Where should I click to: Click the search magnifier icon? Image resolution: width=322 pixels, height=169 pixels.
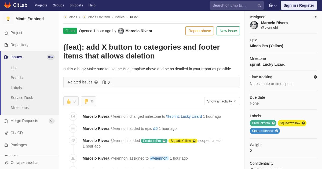pyautogui.click(x=259, y=5)
